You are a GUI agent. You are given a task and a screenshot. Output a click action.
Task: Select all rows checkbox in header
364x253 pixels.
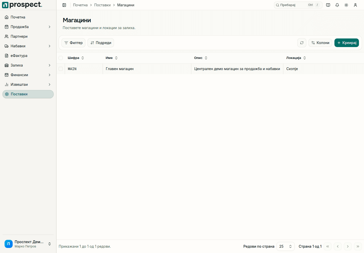pyautogui.click(x=61, y=58)
